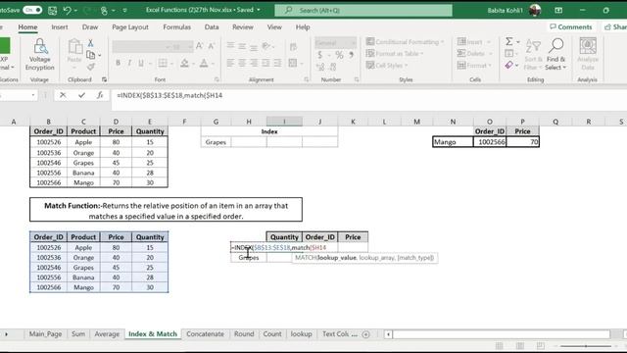This screenshot has height=353, width=627.
Task: Click the Center alignment icon
Action: (242, 63)
